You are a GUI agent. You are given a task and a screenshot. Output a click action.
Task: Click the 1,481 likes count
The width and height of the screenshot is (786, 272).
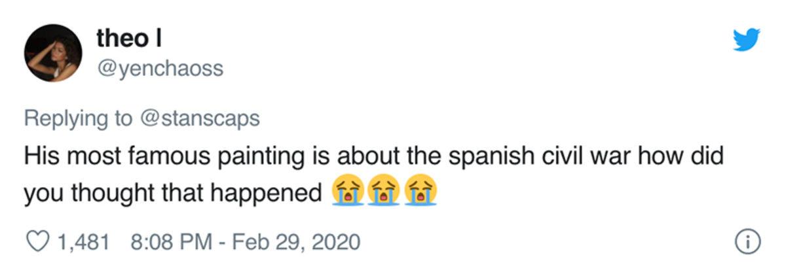[83, 243]
